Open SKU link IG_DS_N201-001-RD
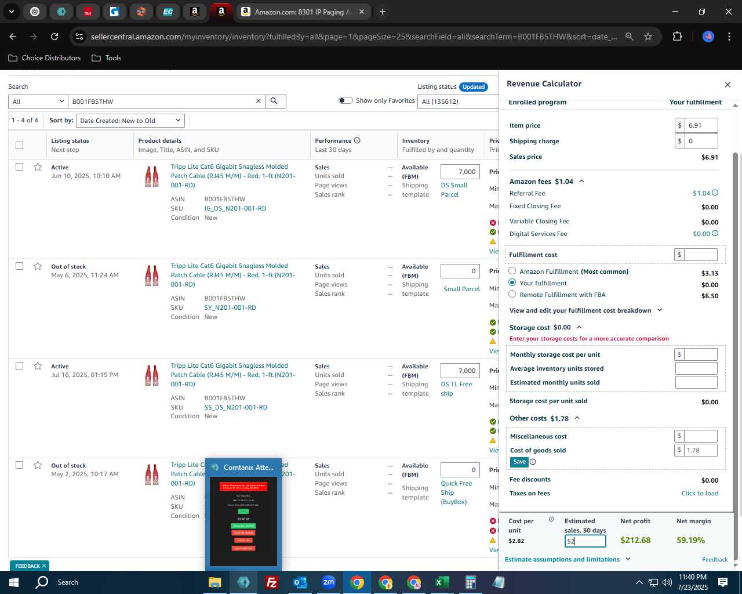This screenshot has width=742, height=594. (235, 208)
